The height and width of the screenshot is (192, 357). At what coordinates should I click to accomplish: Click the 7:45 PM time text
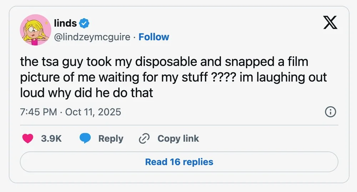(x=39, y=112)
